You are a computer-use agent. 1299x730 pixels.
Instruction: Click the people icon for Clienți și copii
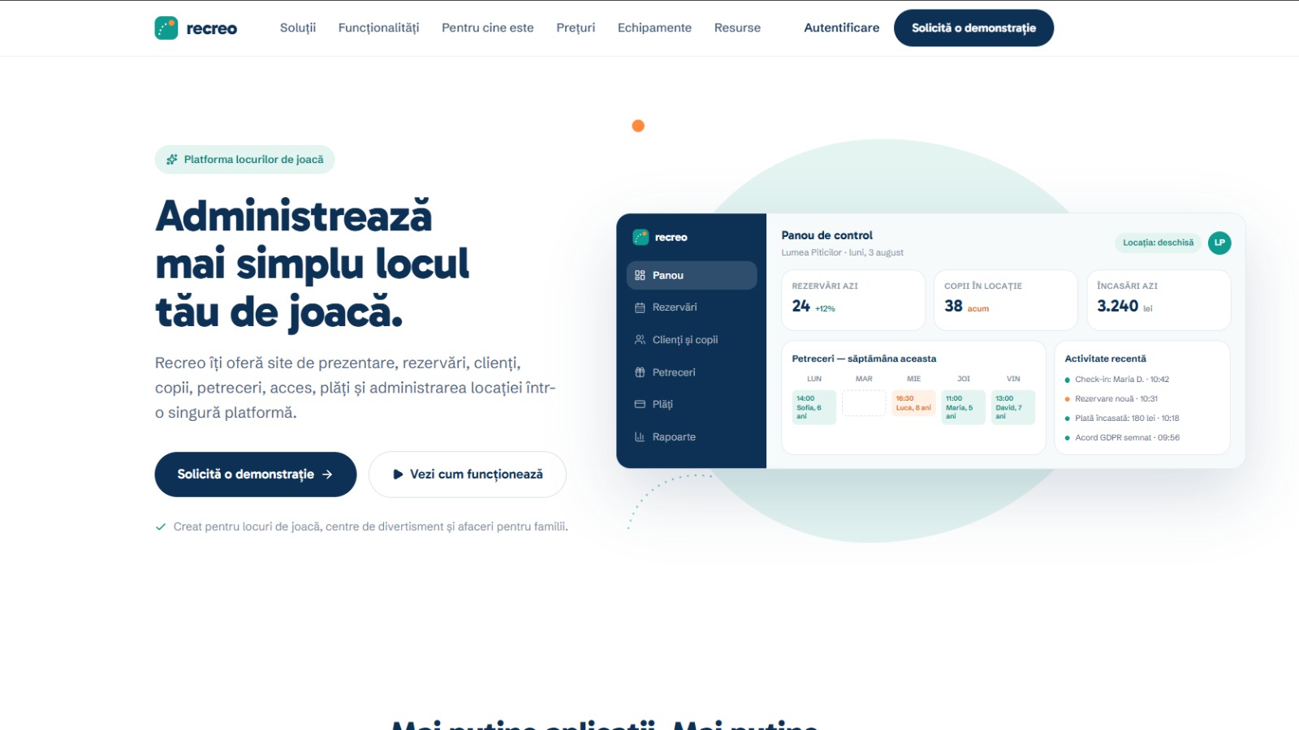pyautogui.click(x=640, y=340)
